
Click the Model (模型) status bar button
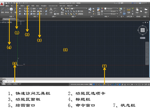point(91,85)
